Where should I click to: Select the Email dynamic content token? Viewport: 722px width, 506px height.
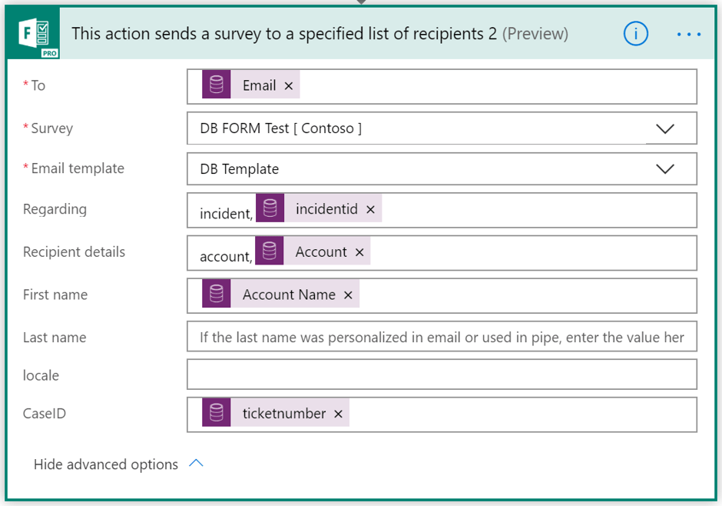click(x=251, y=85)
